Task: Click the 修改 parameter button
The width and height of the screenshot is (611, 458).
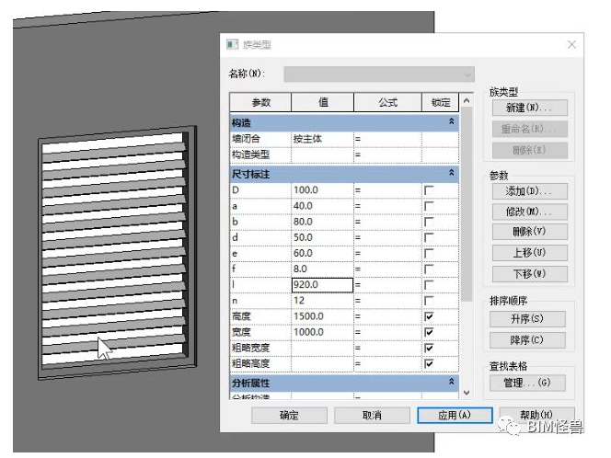Action: coord(530,212)
